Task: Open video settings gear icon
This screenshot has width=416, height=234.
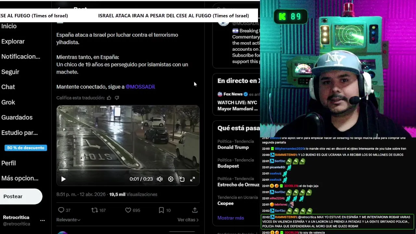Action: point(171,179)
